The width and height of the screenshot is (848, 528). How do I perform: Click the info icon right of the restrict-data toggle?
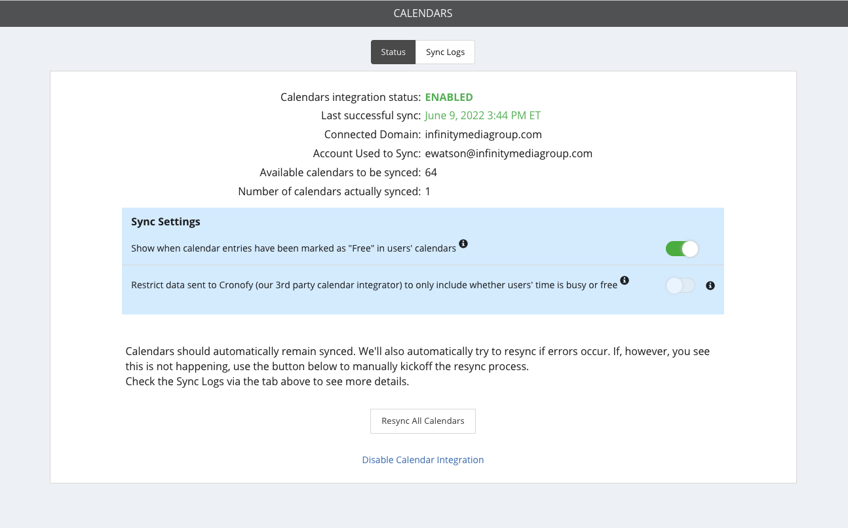point(710,286)
